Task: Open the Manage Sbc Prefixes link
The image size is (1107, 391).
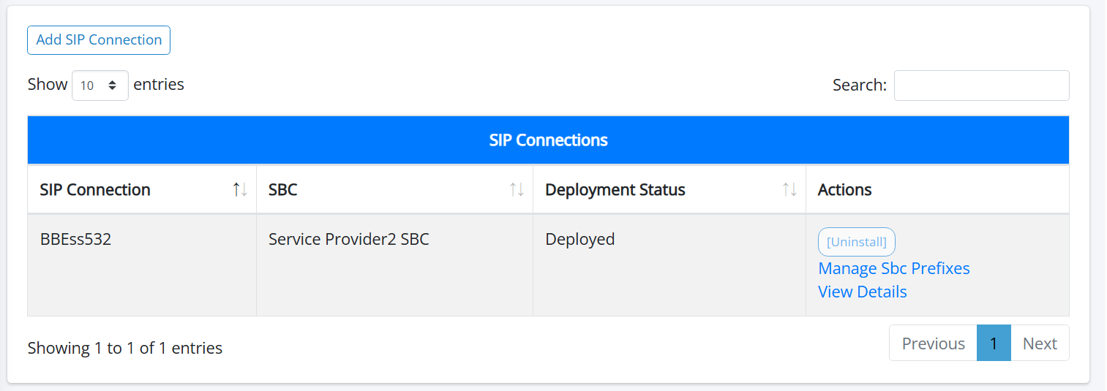Action: [x=893, y=268]
